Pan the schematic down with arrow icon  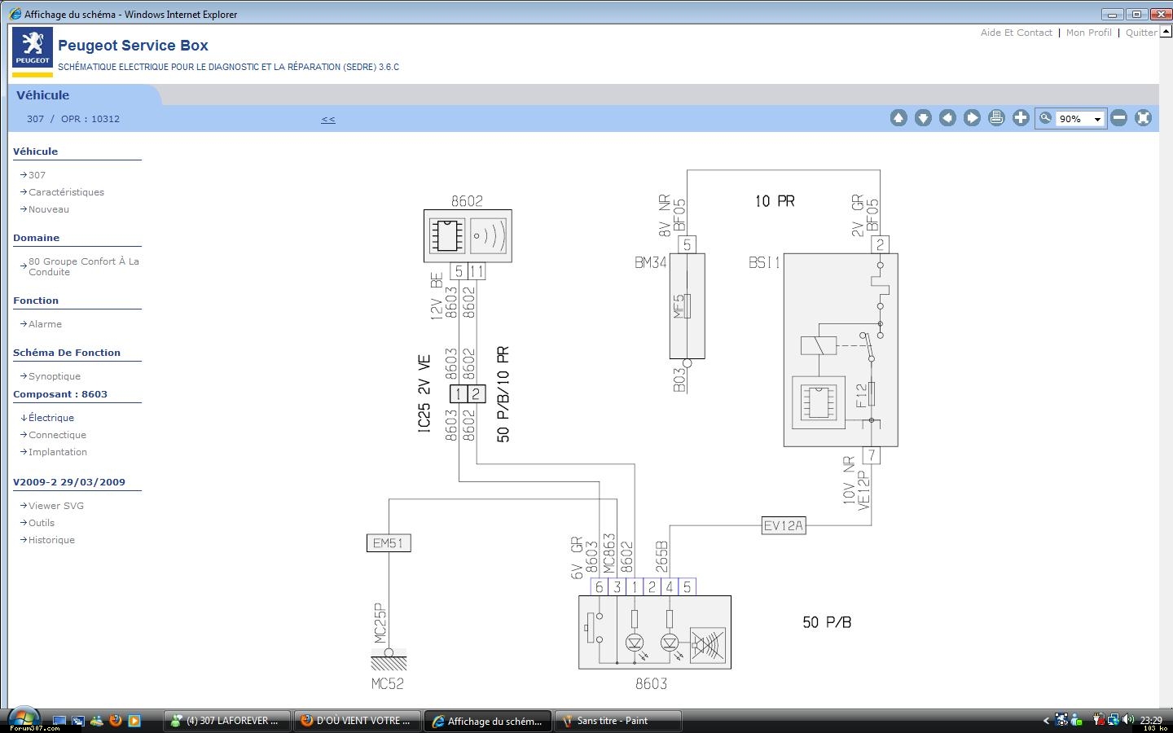pyautogui.click(x=923, y=118)
